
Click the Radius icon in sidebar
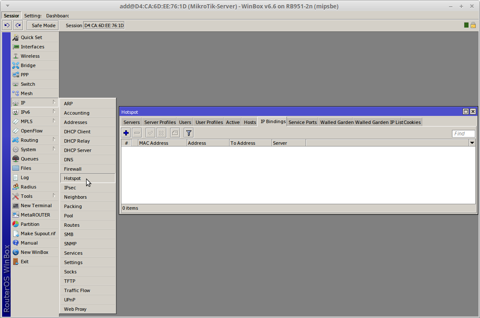click(x=16, y=187)
